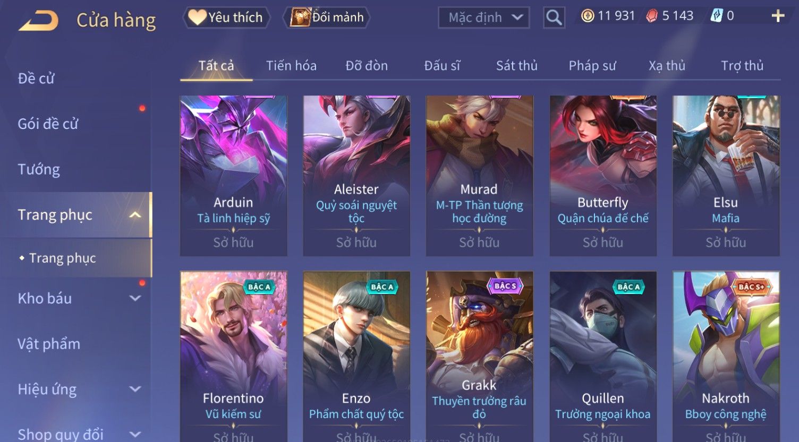Expand the Hiệu ứng sidebar section
The height and width of the screenshot is (442, 799).
point(135,389)
